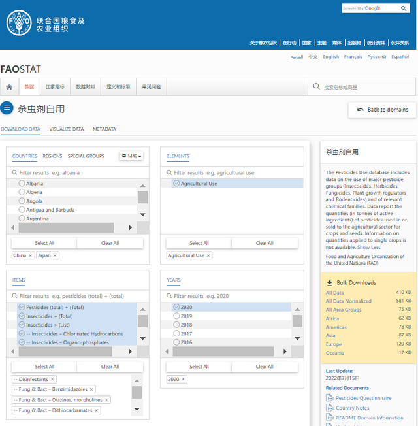This screenshot has height=426, width=418.
Task: Remove Fung & Bact Dithiocarbamates tag
Action: [96, 410]
